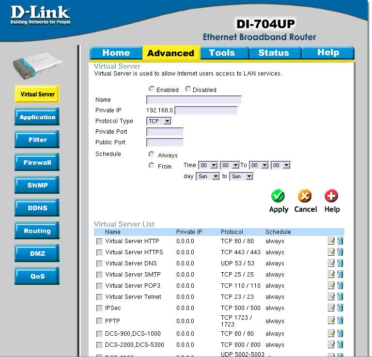Check the Virtual Server HTTPS checkbox
This screenshot has width=372, height=357.
coord(99,253)
